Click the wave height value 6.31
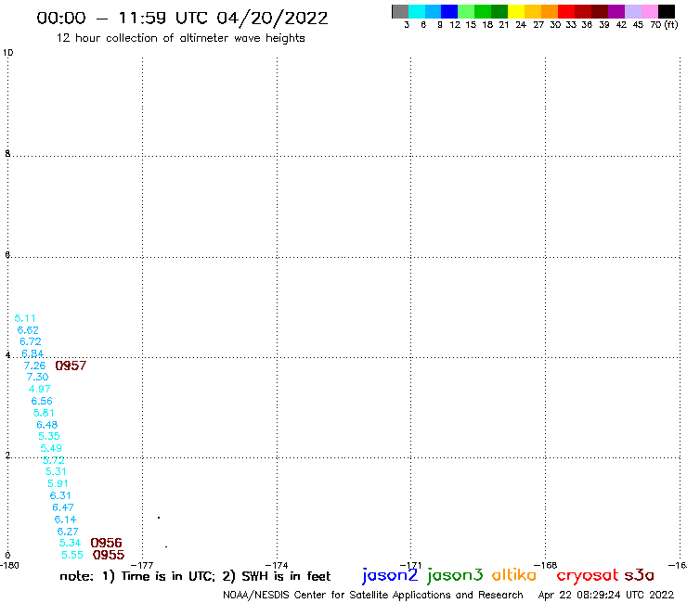This screenshot has width=687, height=603. (60, 495)
